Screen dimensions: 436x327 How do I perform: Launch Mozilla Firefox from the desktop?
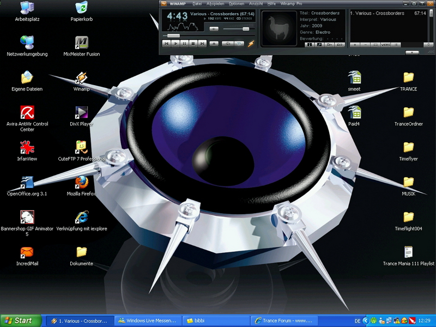click(x=82, y=182)
